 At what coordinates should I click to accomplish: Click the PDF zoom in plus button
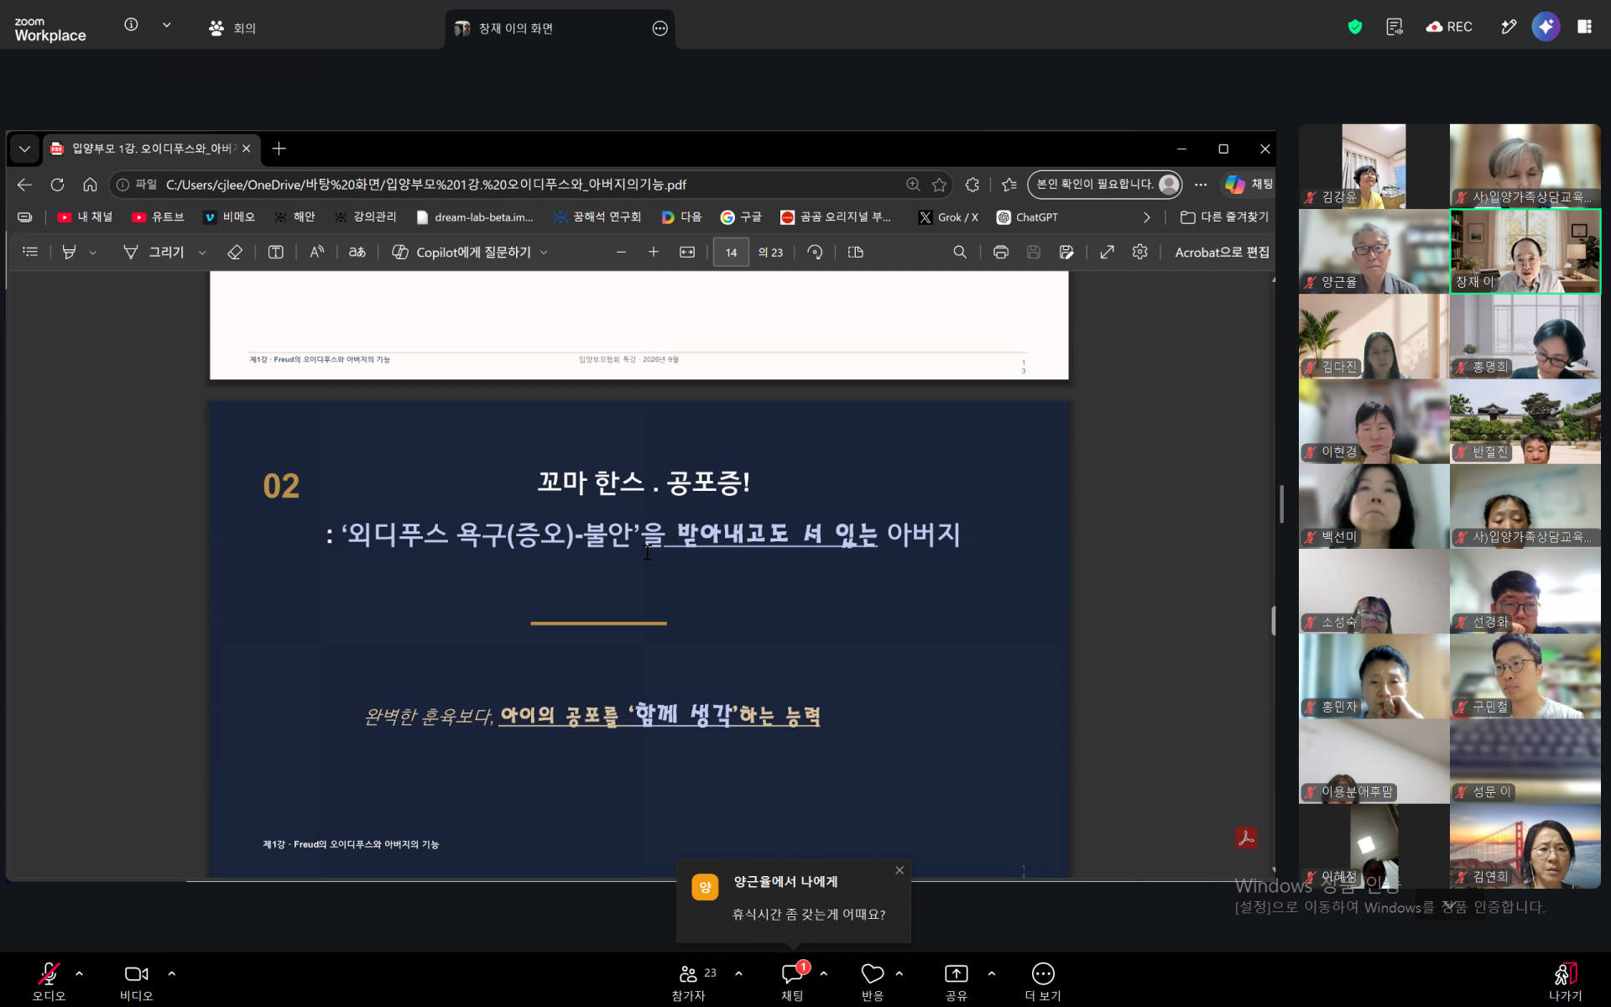coord(654,252)
